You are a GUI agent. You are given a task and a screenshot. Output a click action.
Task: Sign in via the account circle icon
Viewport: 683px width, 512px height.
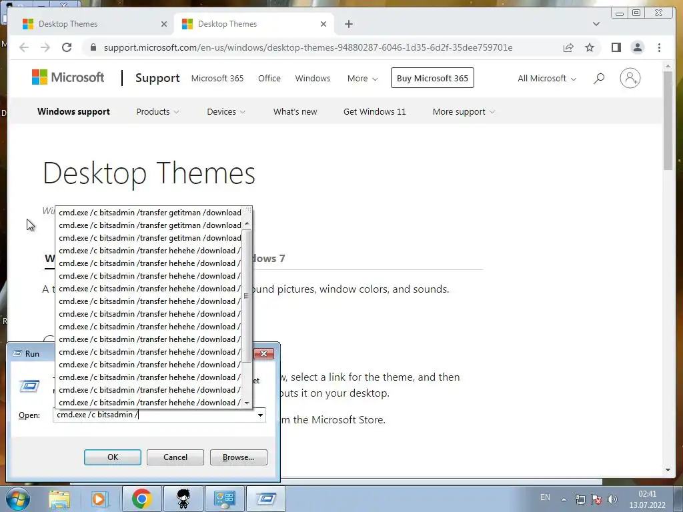[630, 79]
